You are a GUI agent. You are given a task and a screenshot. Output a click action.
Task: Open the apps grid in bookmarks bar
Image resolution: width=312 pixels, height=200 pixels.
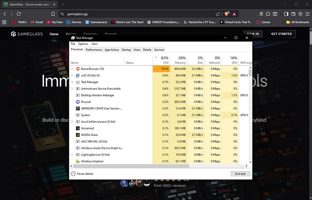[4, 22]
